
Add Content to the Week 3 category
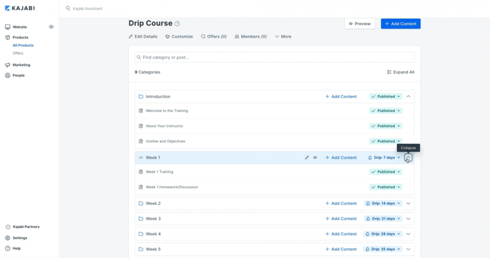point(341,219)
